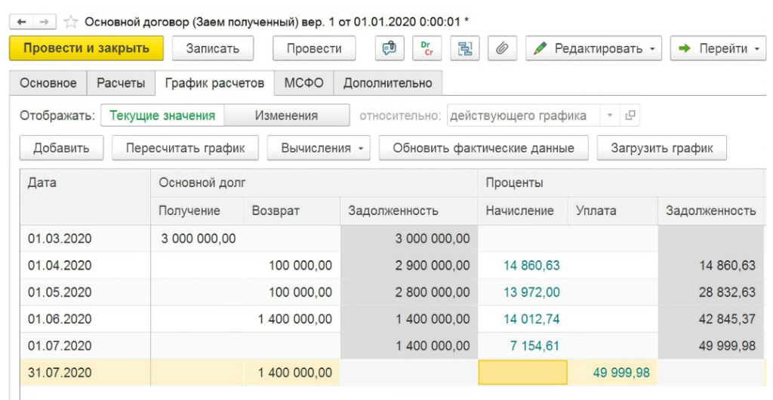The height and width of the screenshot is (400, 773).
Task: Select the График расчетов tab
Action: tap(214, 83)
